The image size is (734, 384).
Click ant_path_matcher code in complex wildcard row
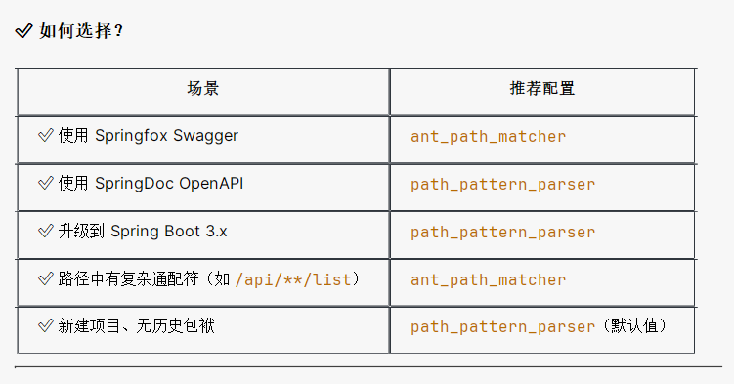point(489,279)
